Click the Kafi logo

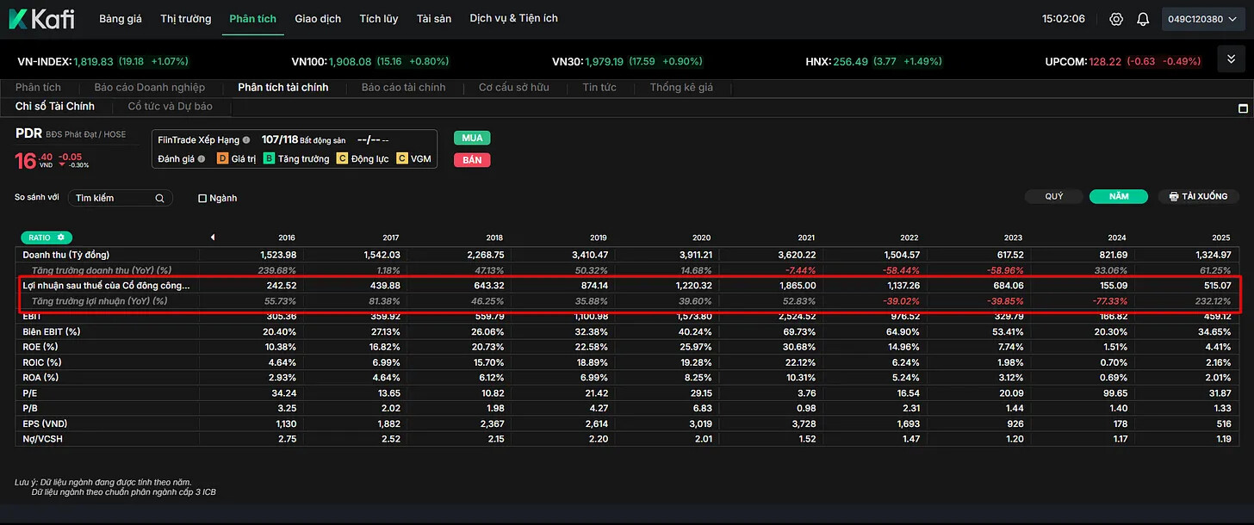click(x=41, y=19)
